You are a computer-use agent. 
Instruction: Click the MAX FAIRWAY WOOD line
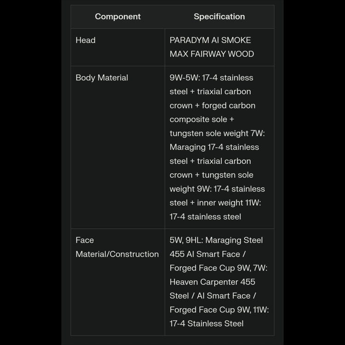212,54
